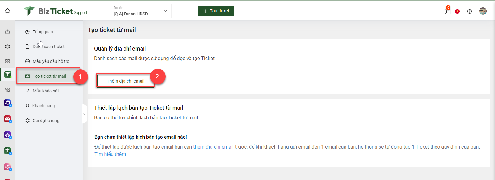Follow the thêm địa chỉ email link
The width and height of the screenshot is (495, 180).
coord(213,147)
